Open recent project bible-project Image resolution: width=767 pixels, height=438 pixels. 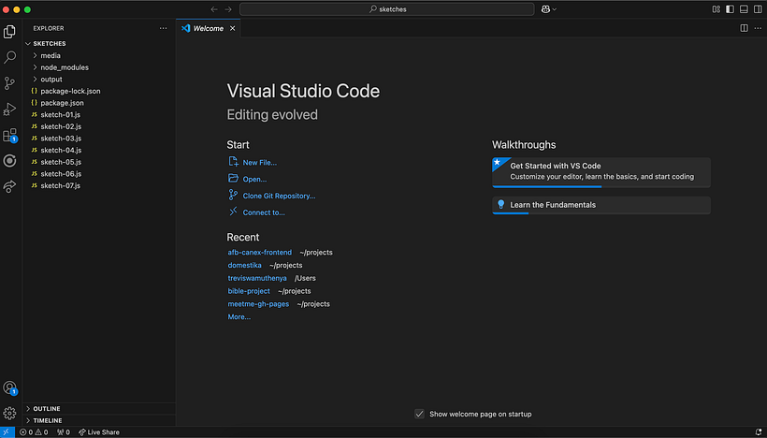[249, 291]
